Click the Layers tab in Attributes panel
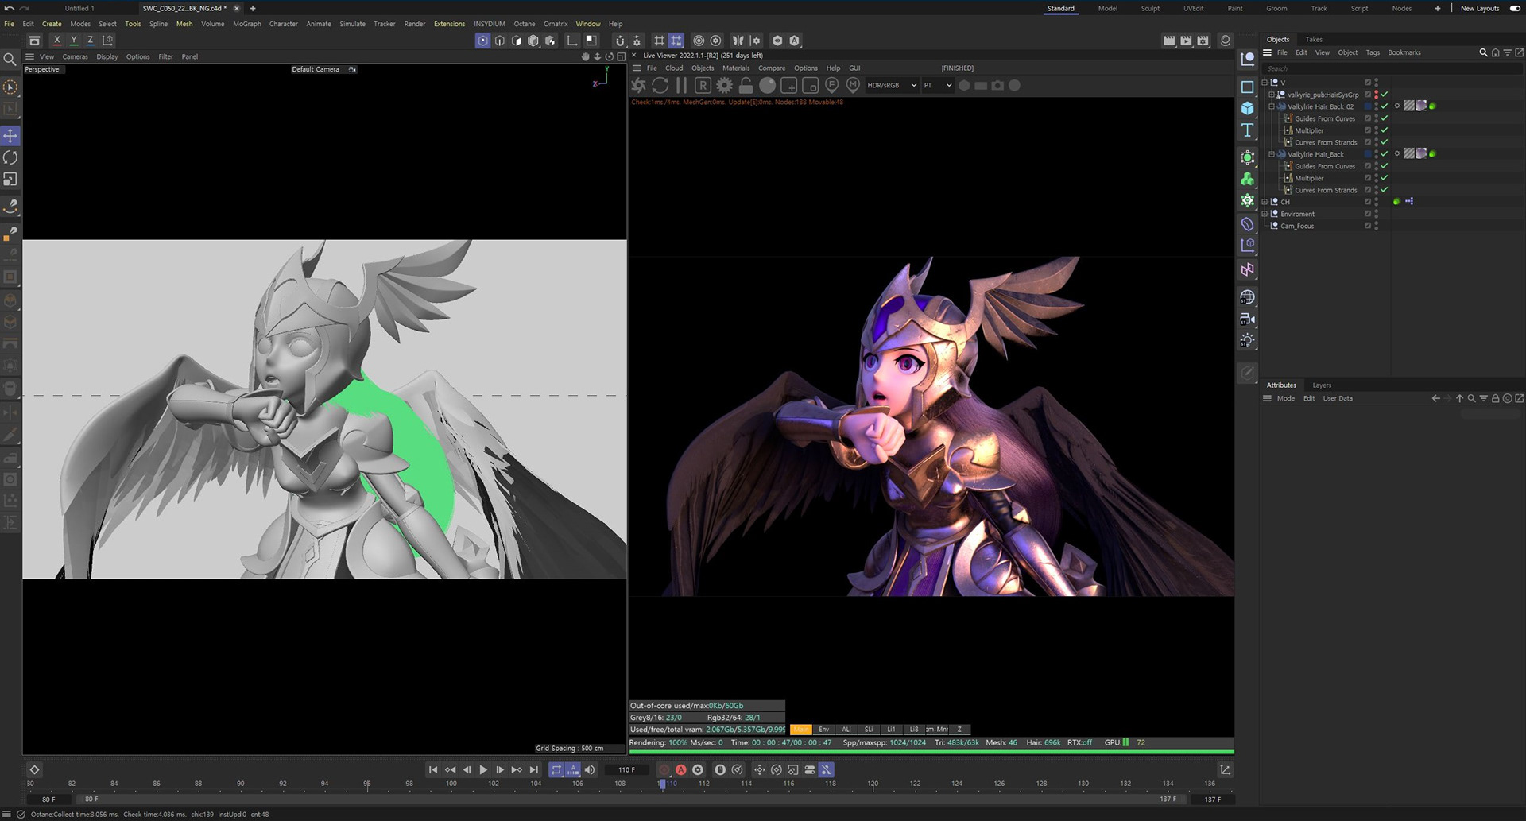1526x821 pixels. [x=1322, y=385]
